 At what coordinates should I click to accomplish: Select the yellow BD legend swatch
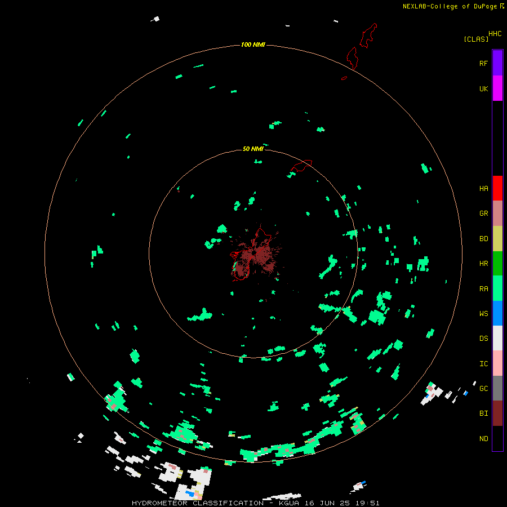[x=497, y=239]
